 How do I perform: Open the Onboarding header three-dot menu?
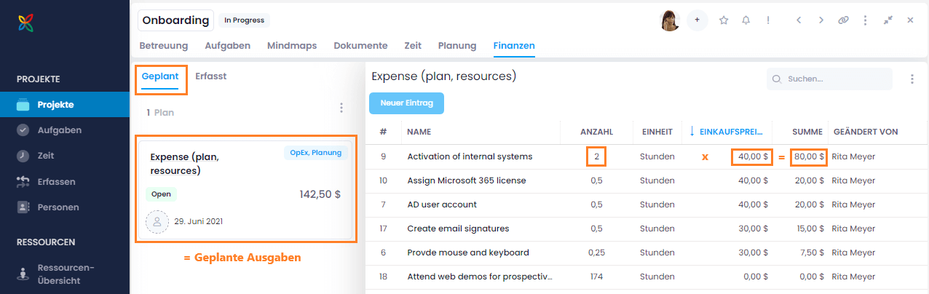pyautogui.click(x=865, y=20)
